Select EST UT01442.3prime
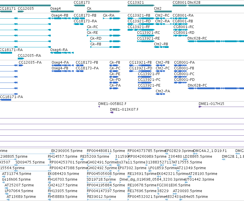This screenshot has width=244, height=201. pyautogui.click(x=200, y=179)
